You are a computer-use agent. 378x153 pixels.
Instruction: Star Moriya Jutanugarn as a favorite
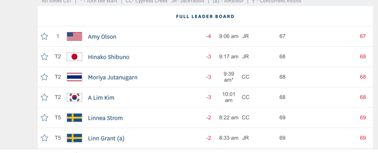coord(44,77)
